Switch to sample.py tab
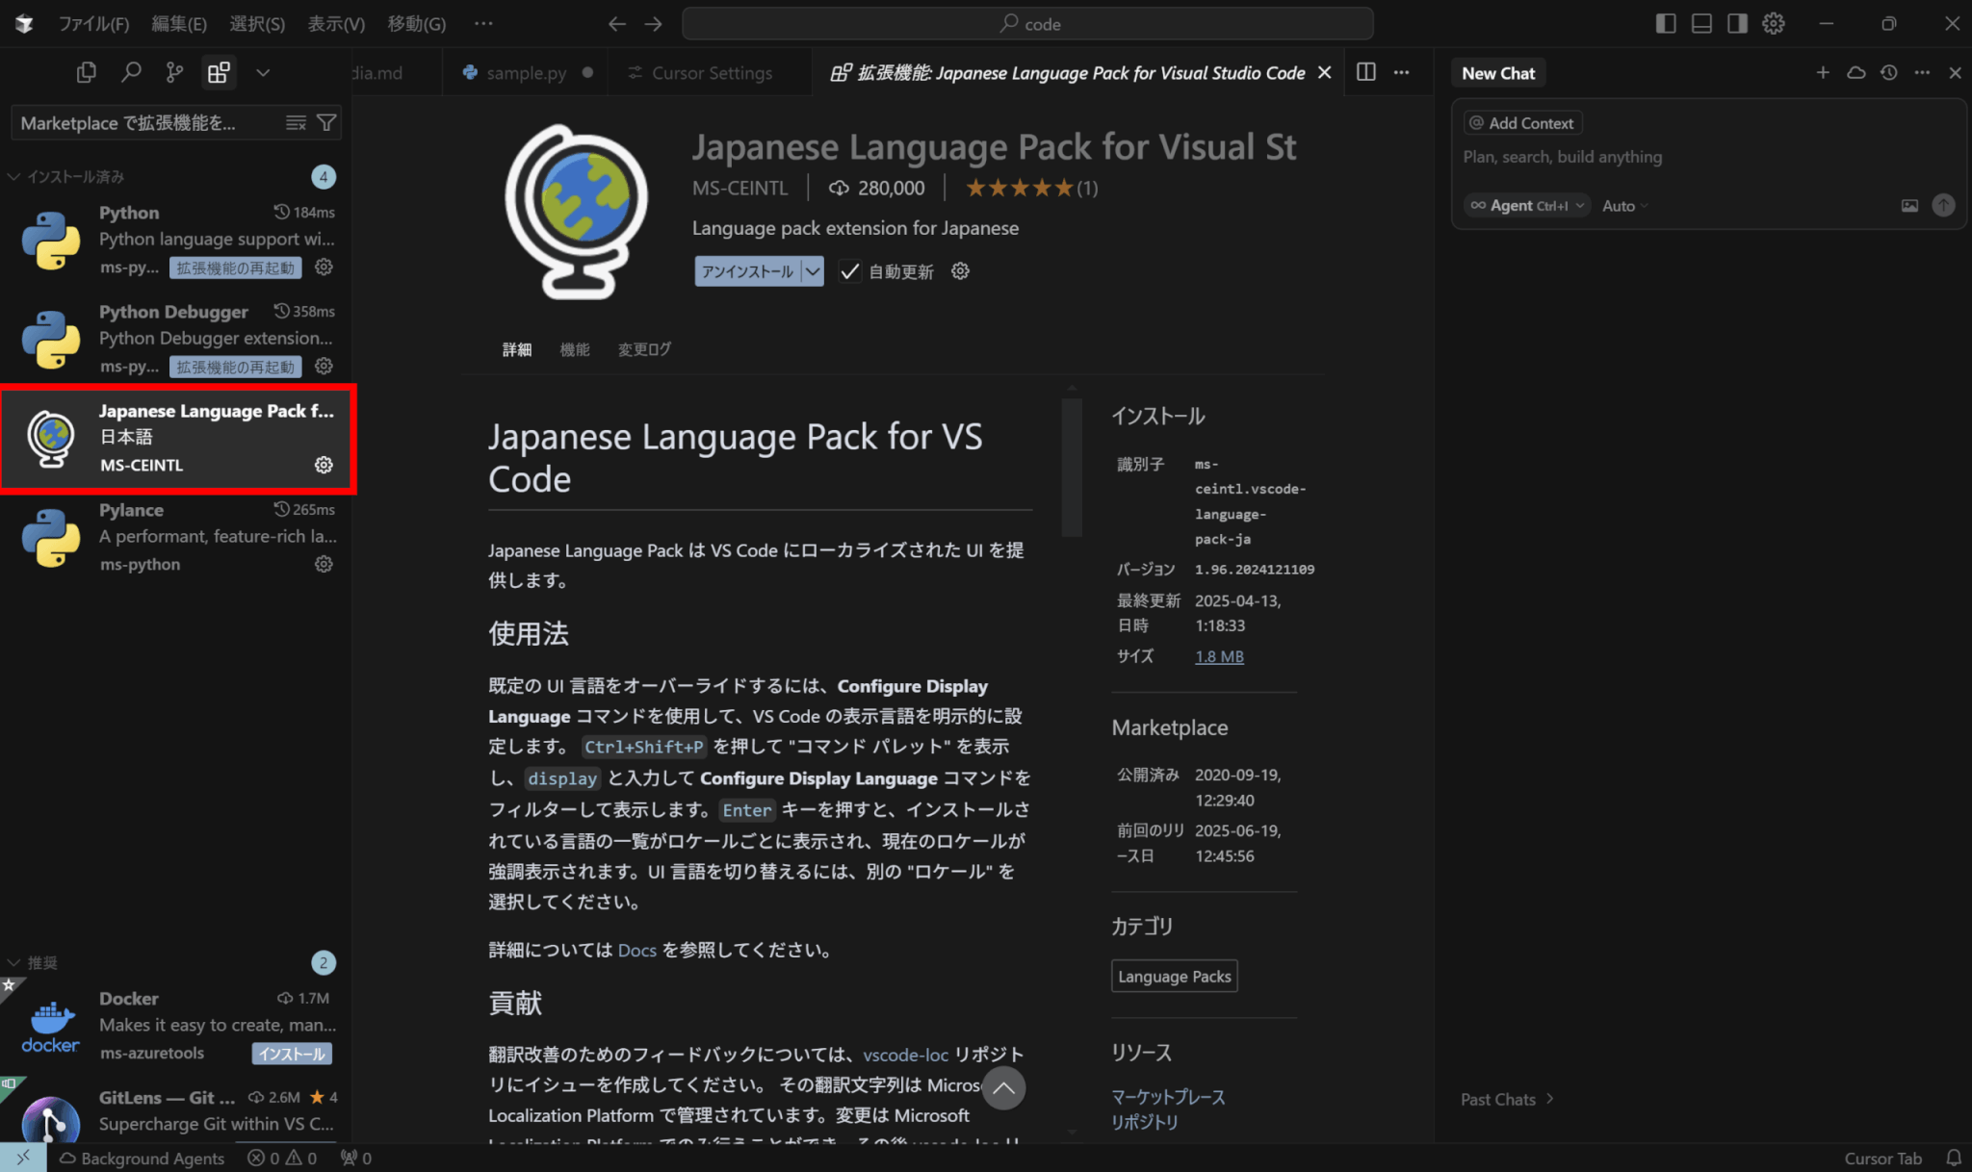Screen dimensions: 1972x1172 526,72
